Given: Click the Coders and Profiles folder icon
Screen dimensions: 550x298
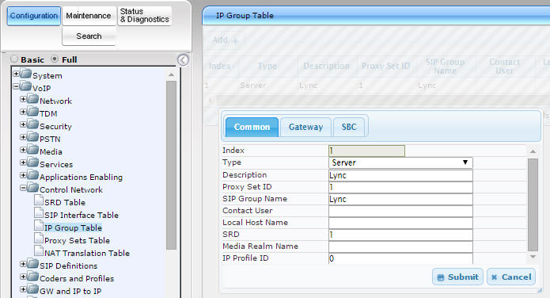Looking at the screenshot, I should click(x=33, y=277).
